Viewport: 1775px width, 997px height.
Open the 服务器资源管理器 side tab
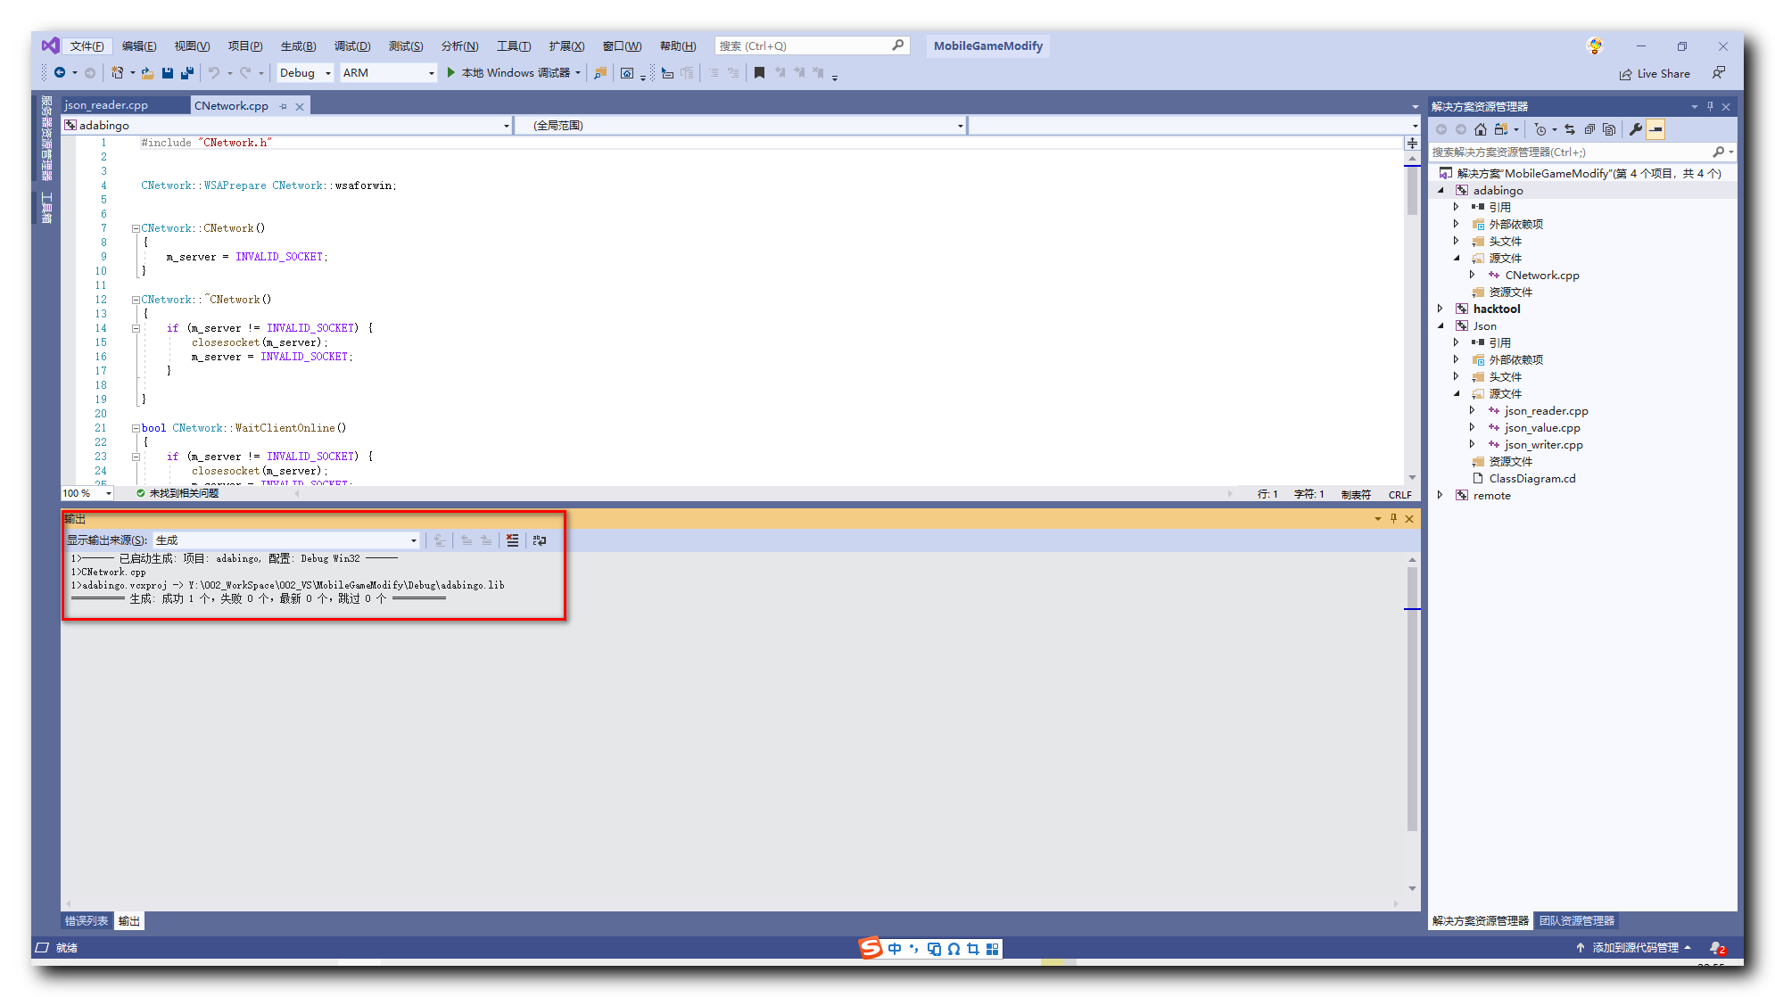tap(46, 138)
